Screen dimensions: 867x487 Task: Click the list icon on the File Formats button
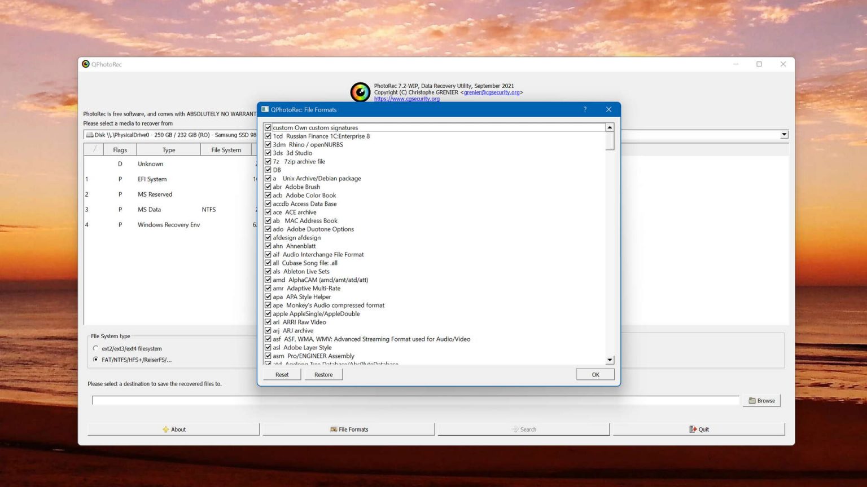click(334, 429)
